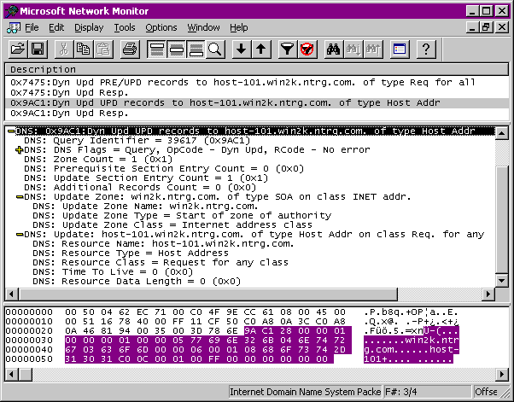The image size is (514, 402).
Task: Go to next frame with down arrow
Action: click(x=242, y=49)
